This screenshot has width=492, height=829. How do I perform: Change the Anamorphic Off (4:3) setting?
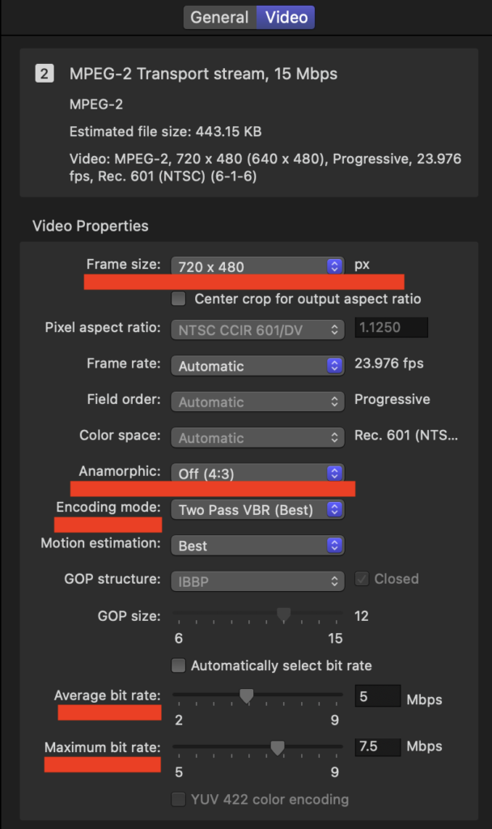pyautogui.click(x=257, y=474)
